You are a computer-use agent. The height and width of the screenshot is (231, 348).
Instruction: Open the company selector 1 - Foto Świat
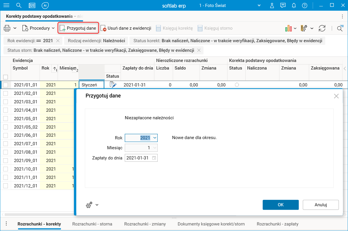230,6
